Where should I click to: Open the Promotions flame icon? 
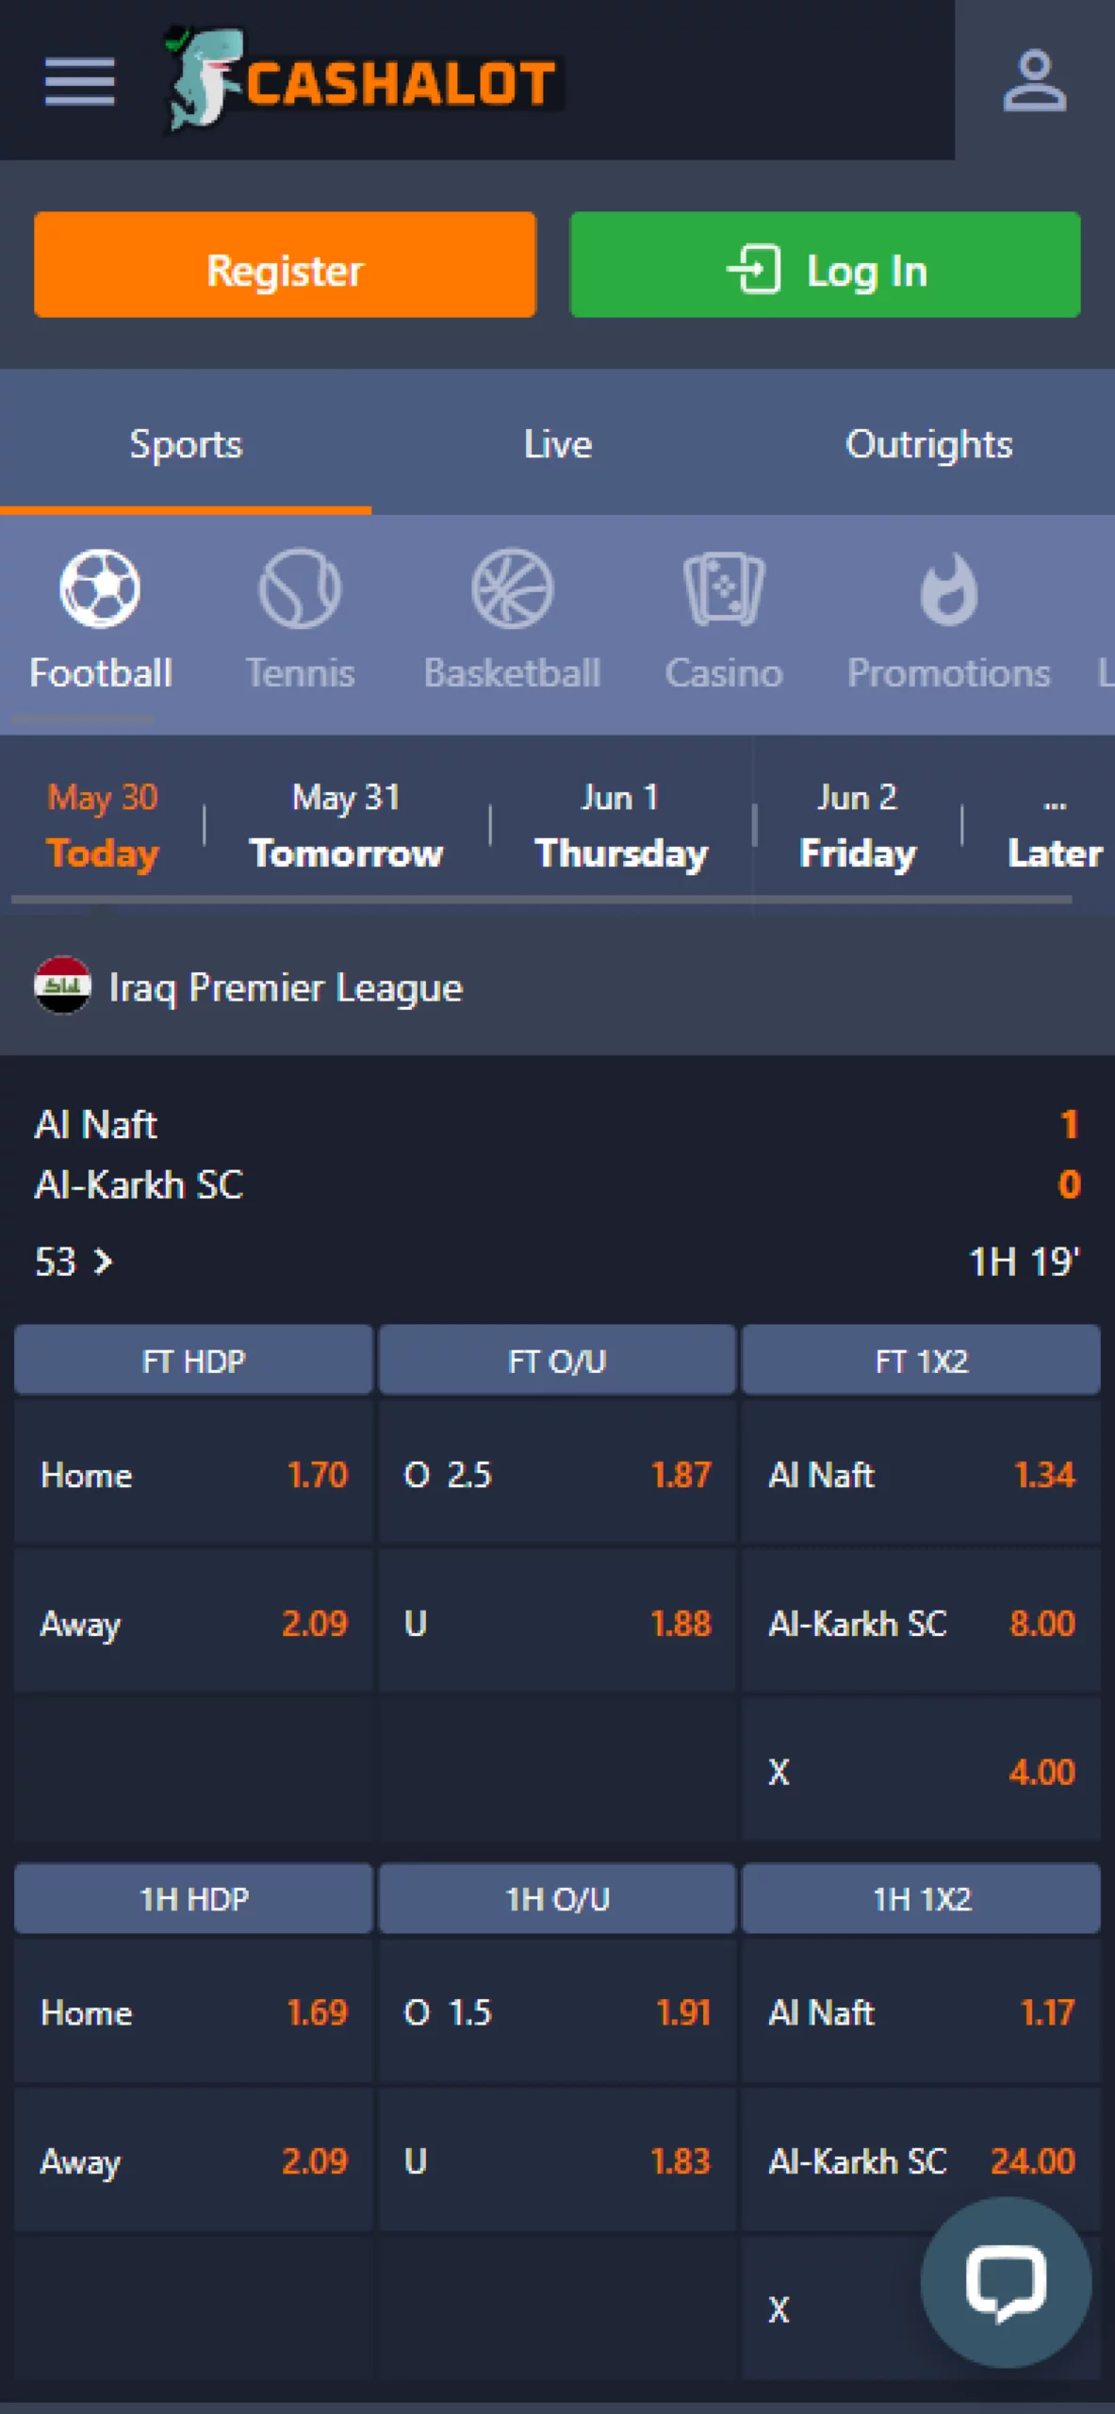click(948, 588)
